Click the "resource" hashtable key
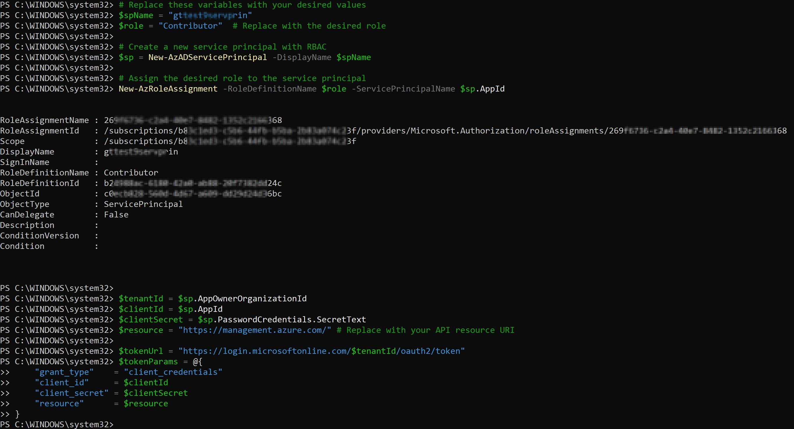This screenshot has width=794, height=429. pyautogui.click(x=59, y=404)
